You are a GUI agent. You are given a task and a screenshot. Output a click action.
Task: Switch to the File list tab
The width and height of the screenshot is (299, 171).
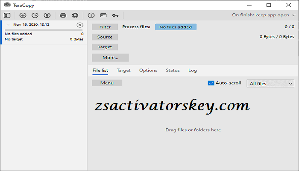click(100, 71)
